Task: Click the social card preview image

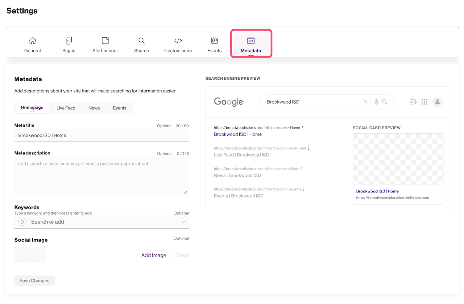Action: point(398,159)
